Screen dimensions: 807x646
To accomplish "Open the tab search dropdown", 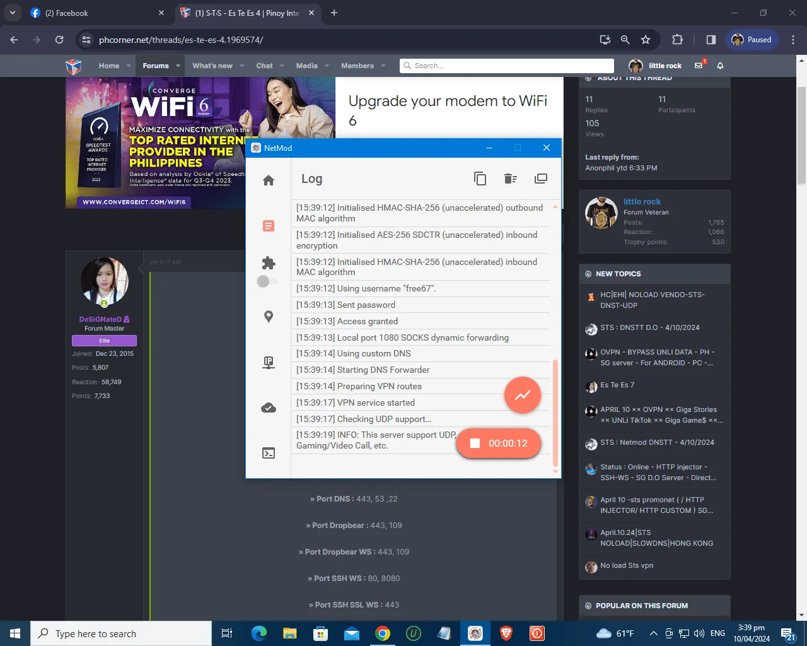I will pyautogui.click(x=13, y=13).
